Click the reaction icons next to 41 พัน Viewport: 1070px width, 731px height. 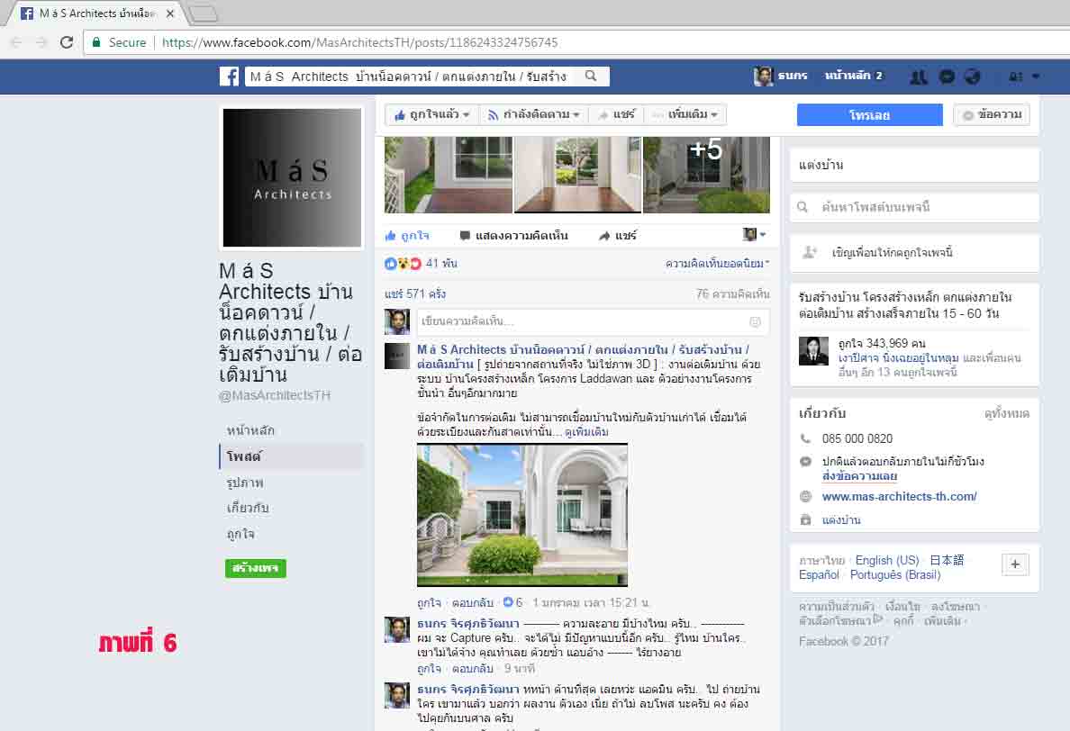(x=403, y=263)
